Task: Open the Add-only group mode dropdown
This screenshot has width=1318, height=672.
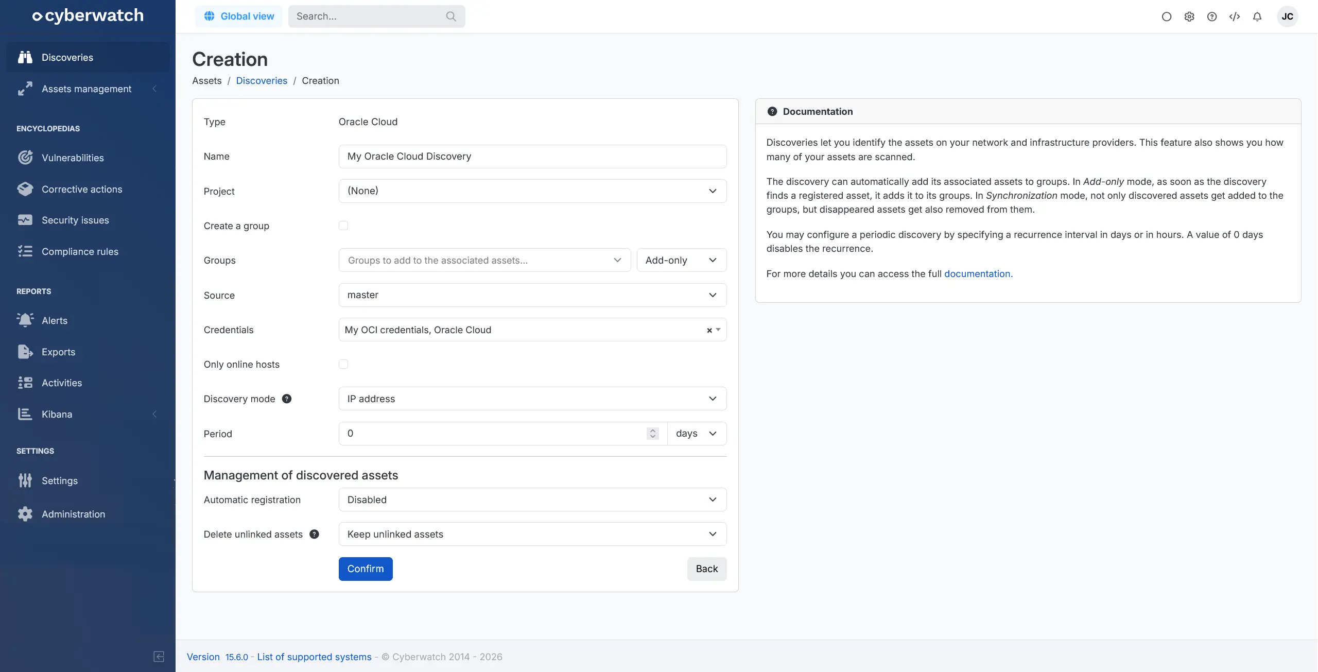Action: [681, 260]
